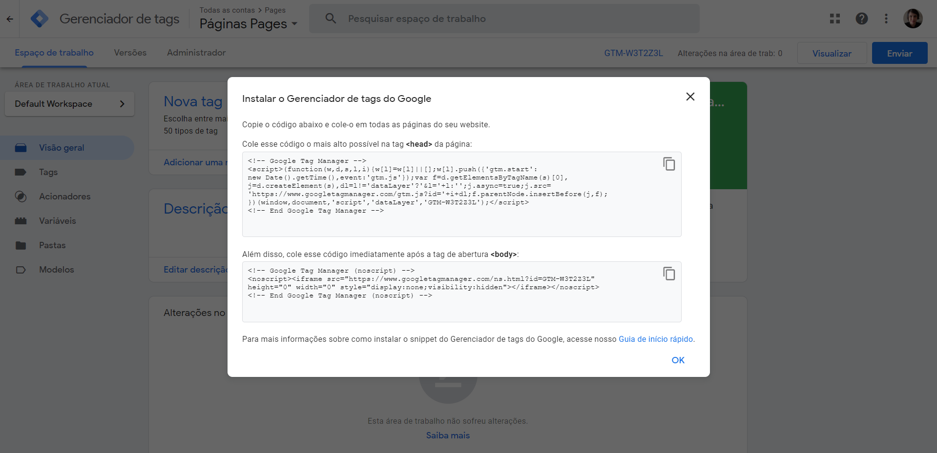Click the search magnifier icon

pos(331,19)
